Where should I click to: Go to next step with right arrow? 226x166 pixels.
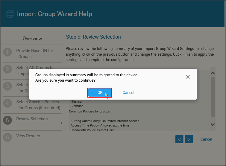(189, 139)
